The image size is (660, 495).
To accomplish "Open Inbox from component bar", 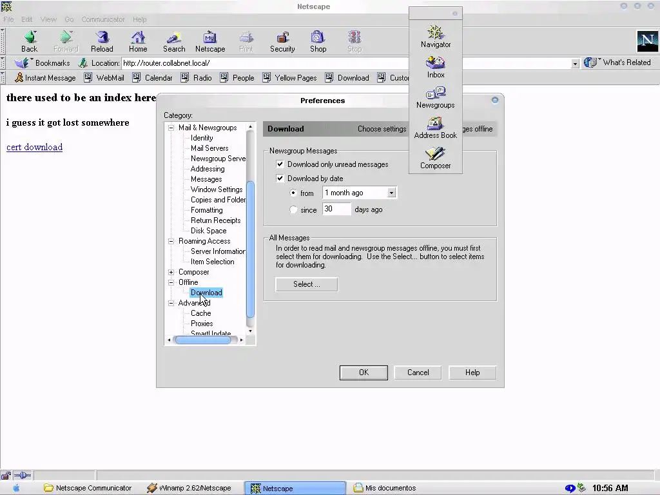I will pyautogui.click(x=436, y=67).
